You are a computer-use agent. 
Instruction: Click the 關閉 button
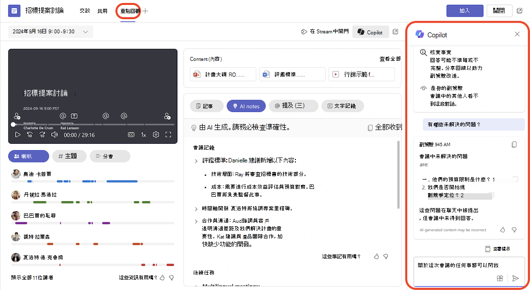pos(499,11)
